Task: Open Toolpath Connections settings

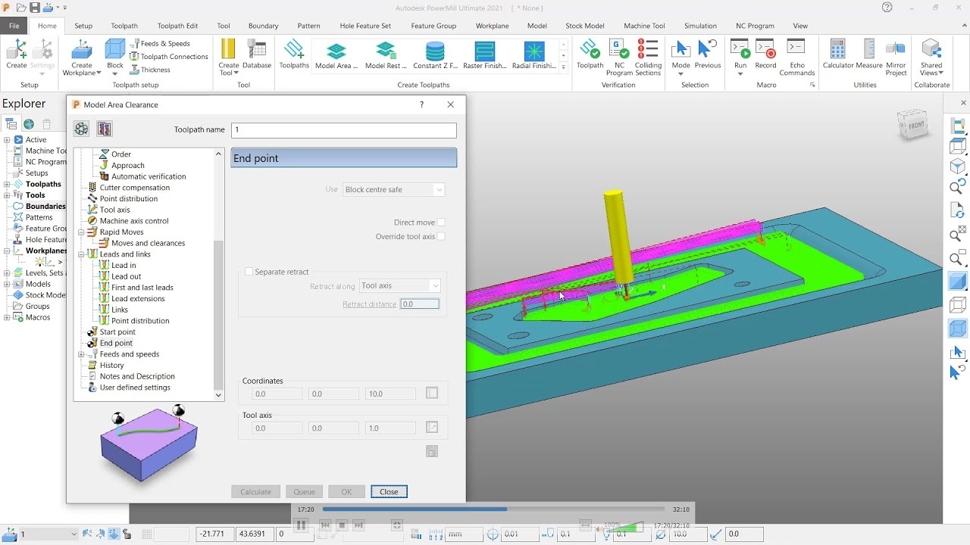Action: 169,57
